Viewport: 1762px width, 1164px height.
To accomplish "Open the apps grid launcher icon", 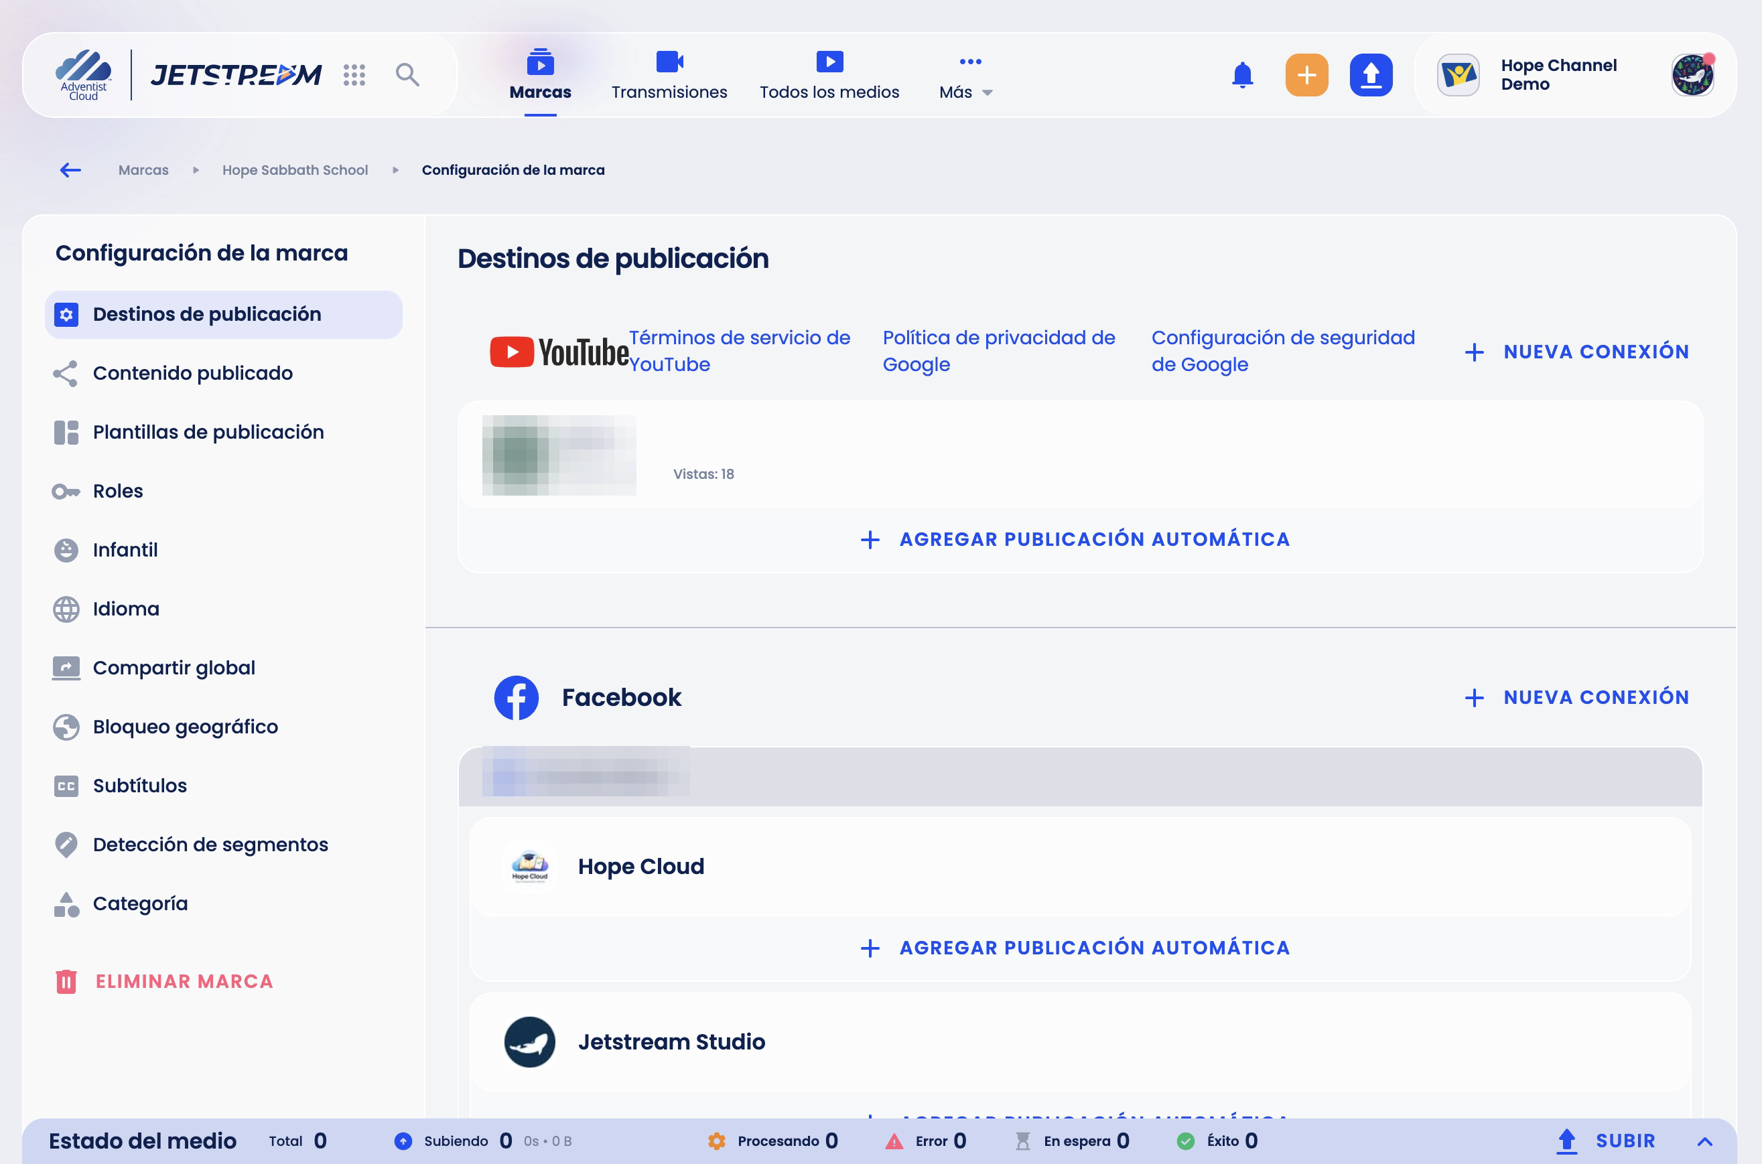I will point(354,75).
